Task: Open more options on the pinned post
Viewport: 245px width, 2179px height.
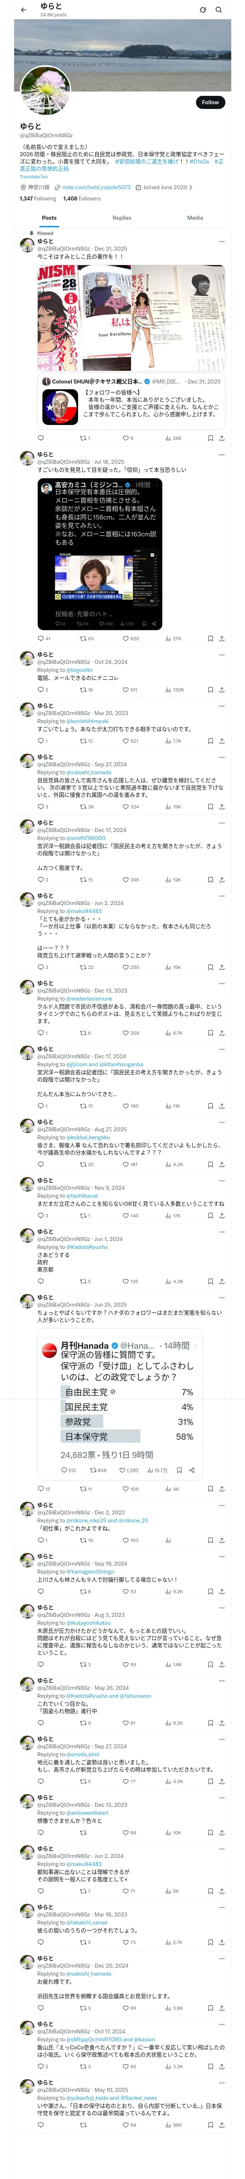Action: pos(221,241)
